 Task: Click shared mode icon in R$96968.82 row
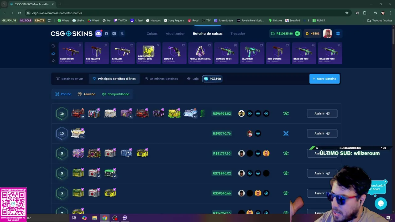click(x=286, y=113)
